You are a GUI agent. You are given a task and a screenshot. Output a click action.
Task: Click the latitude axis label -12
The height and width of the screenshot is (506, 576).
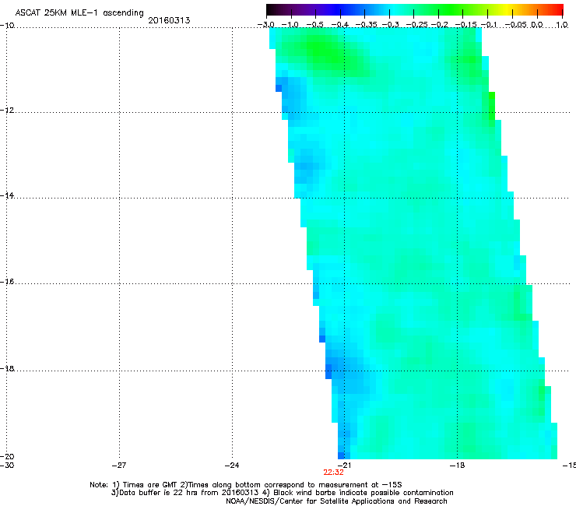coord(7,111)
